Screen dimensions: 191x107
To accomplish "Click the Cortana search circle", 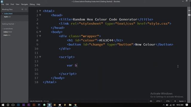I will (8, 105).
